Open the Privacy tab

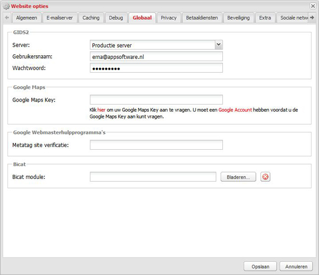(169, 18)
